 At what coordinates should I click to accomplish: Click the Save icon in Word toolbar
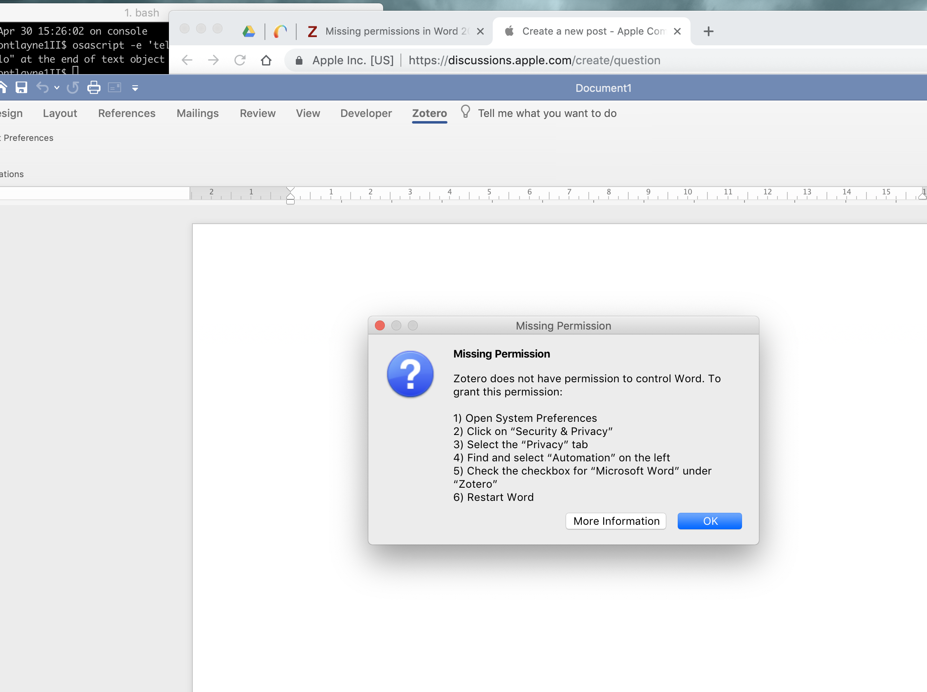pyautogui.click(x=21, y=88)
